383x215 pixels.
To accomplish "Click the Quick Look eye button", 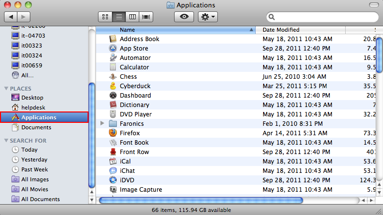I will pos(184,17).
